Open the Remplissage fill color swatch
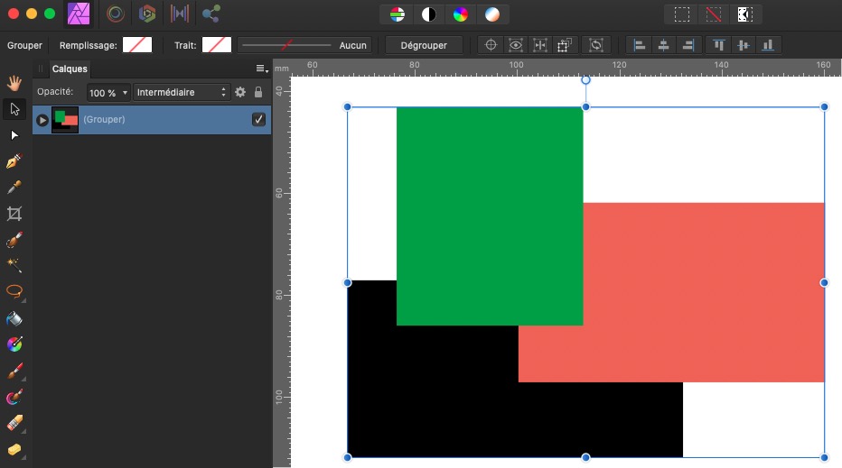Screen dimensions: 842x468 pyautogui.click(x=137, y=45)
